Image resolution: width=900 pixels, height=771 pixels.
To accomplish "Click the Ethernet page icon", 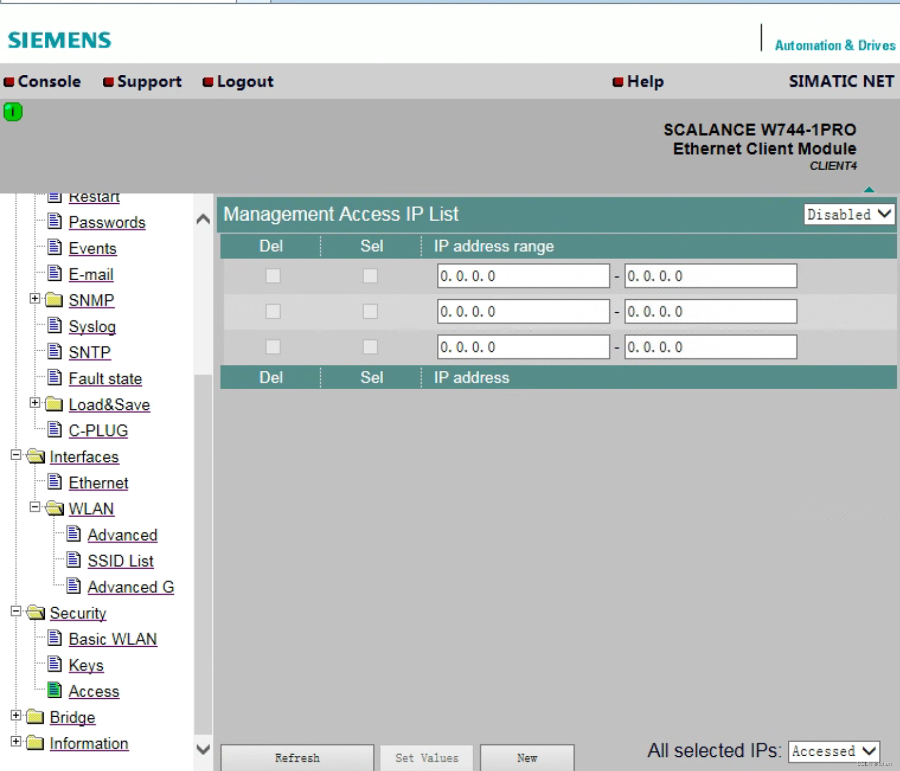I will click(x=54, y=482).
